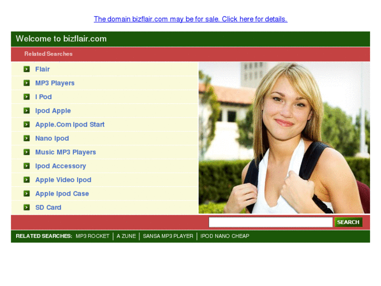
Task: Click the arrow icon next to MP3 Players
Action: (x=27, y=83)
